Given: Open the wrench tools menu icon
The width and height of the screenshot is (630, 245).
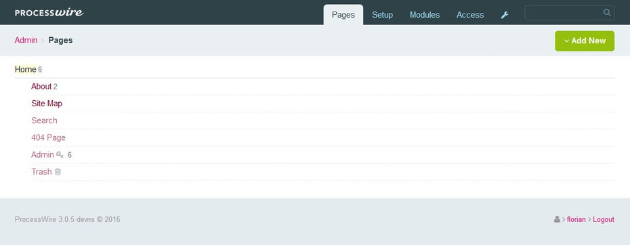Looking at the screenshot, I should tap(505, 15).
